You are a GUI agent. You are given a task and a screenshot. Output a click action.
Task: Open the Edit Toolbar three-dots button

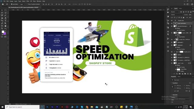coord(5,28)
